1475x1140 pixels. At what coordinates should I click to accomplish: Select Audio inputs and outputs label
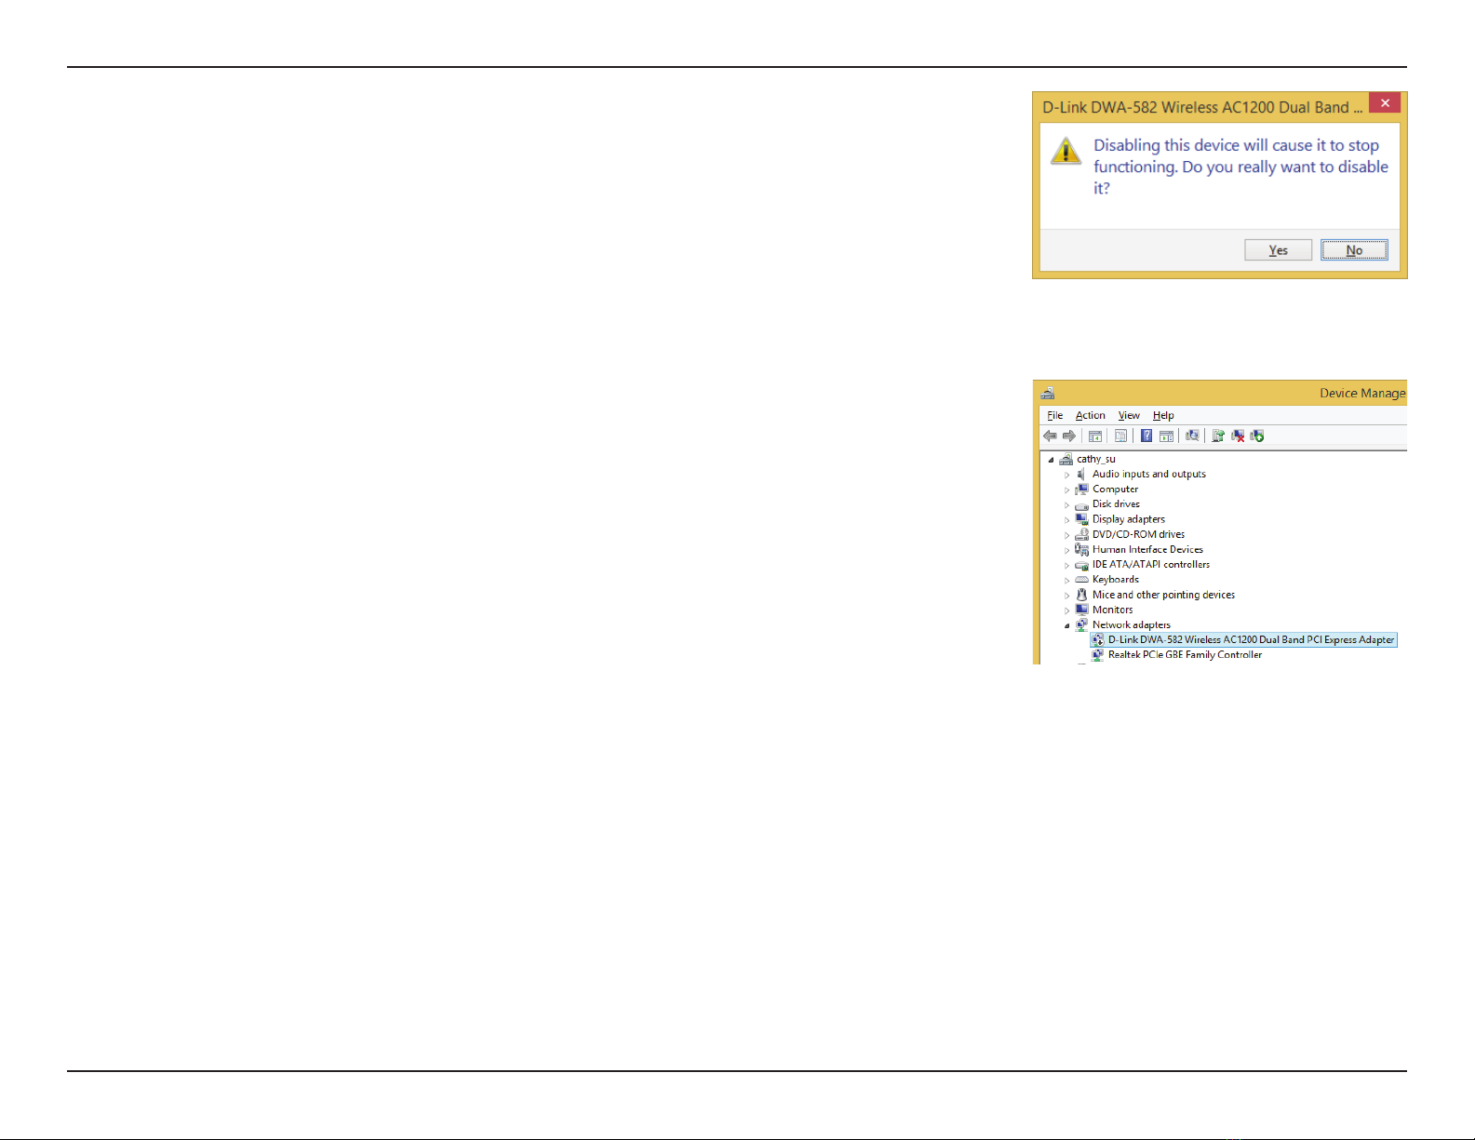pyautogui.click(x=1148, y=474)
